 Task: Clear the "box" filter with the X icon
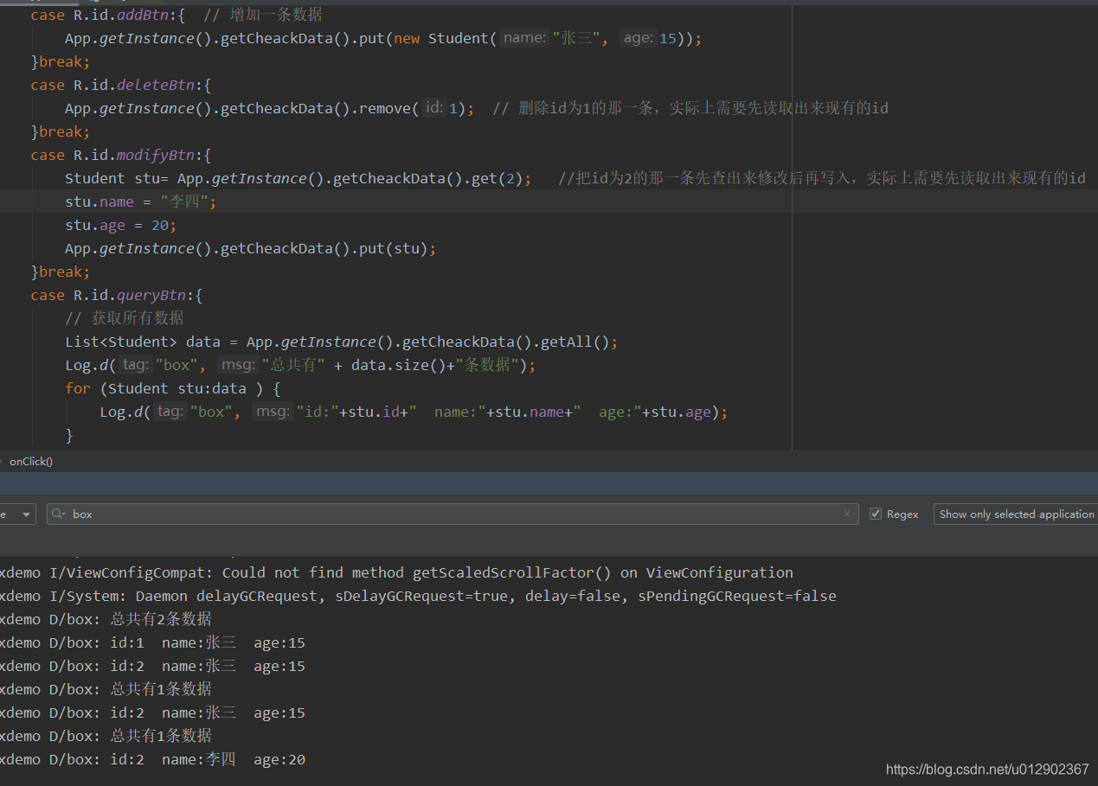pyautogui.click(x=846, y=514)
